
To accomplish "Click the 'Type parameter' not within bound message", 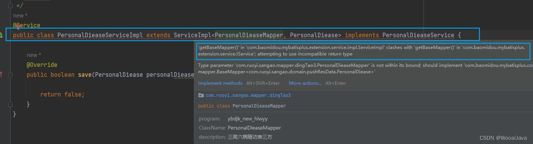I will tap(365, 68).
